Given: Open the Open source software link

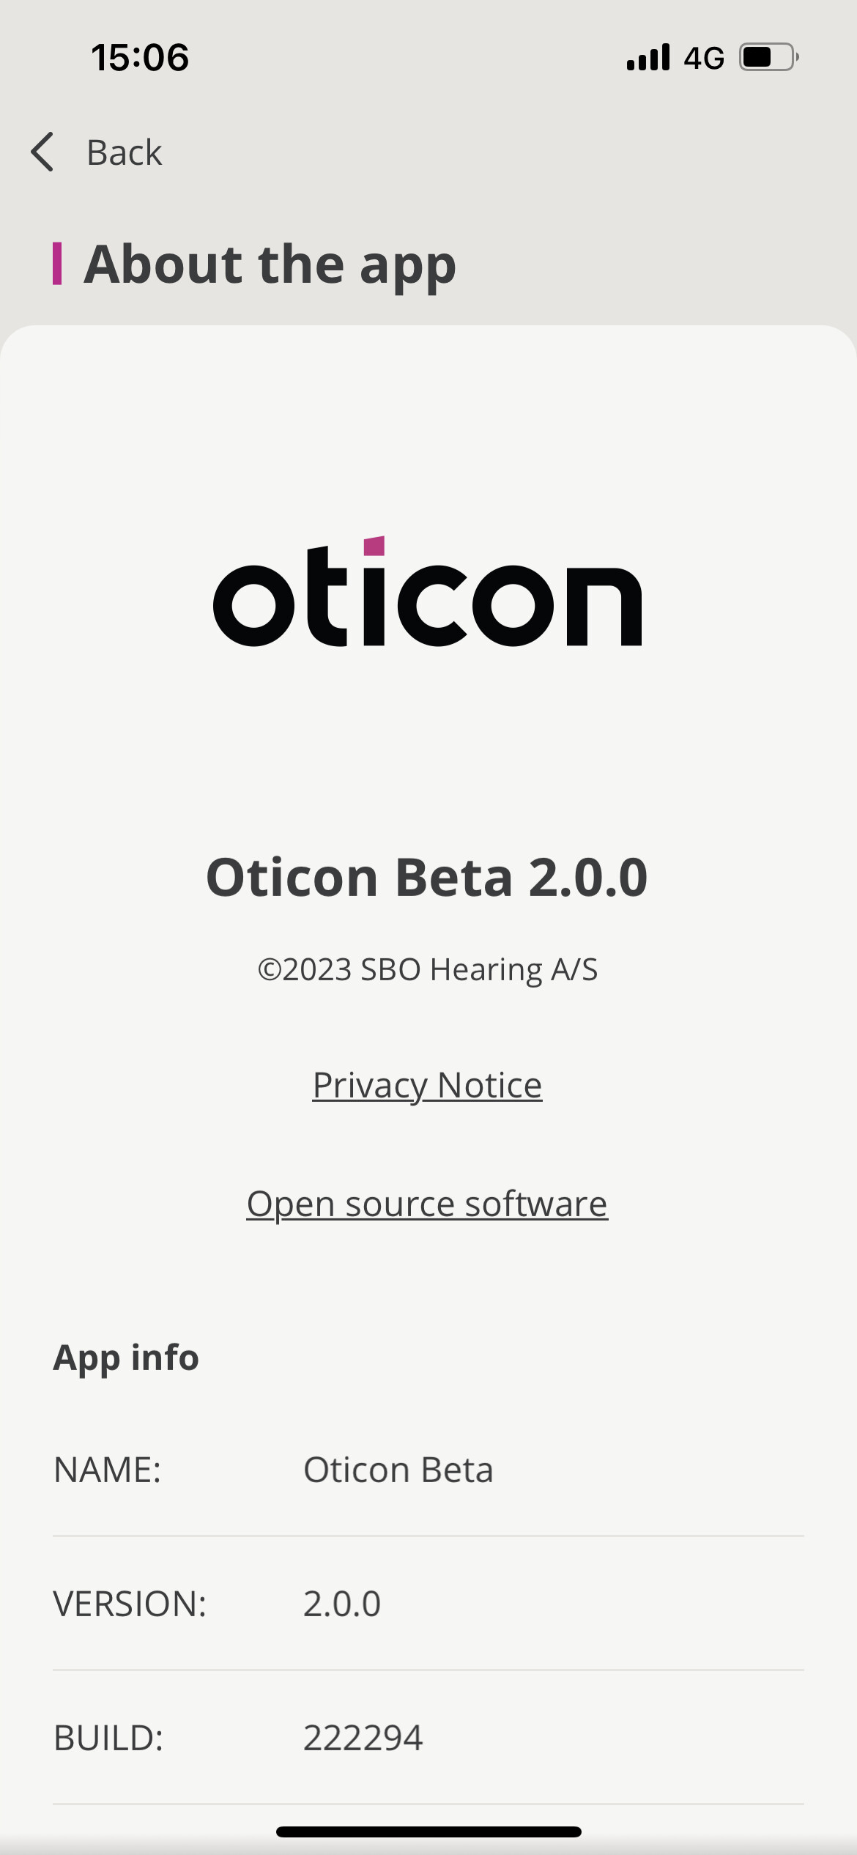Looking at the screenshot, I should pos(427,1204).
